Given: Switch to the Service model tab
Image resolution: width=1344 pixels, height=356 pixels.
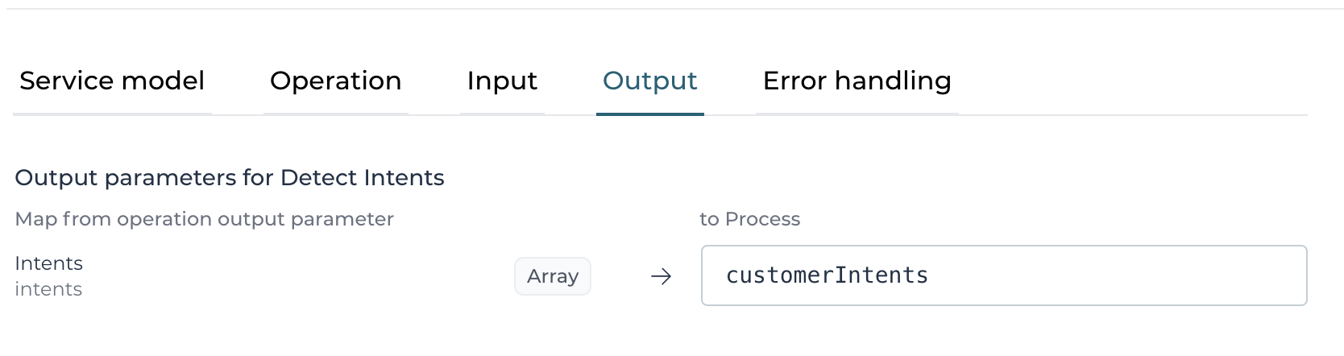Looking at the screenshot, I should (112, 81).
